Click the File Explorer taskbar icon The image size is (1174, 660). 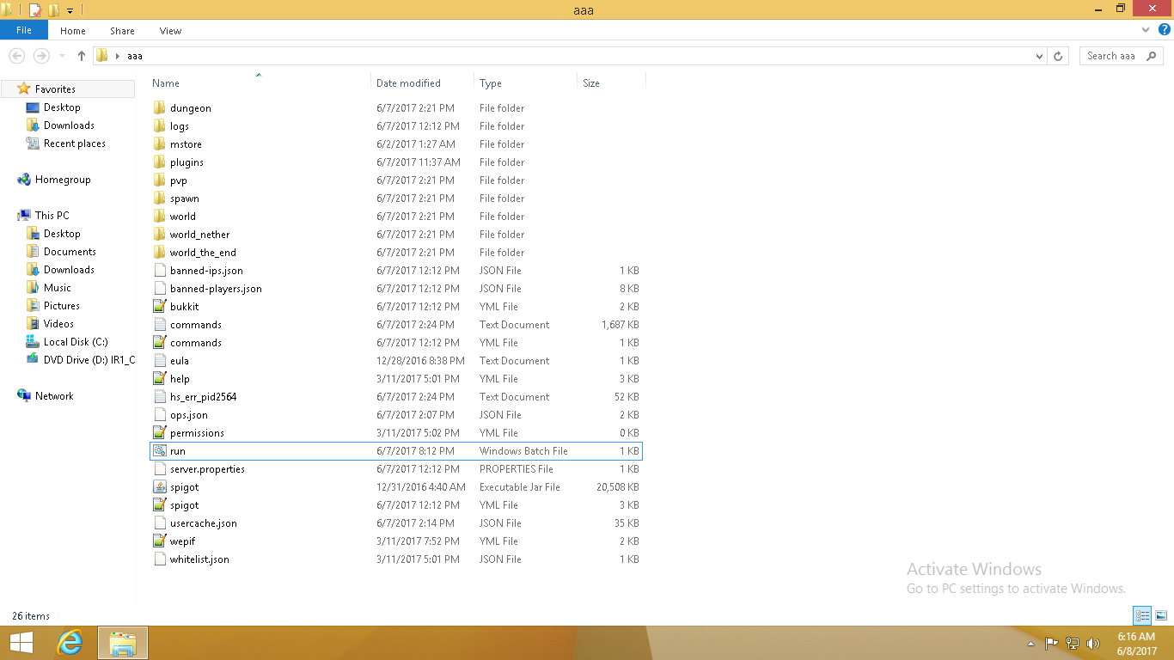click(x=123, y=643)
